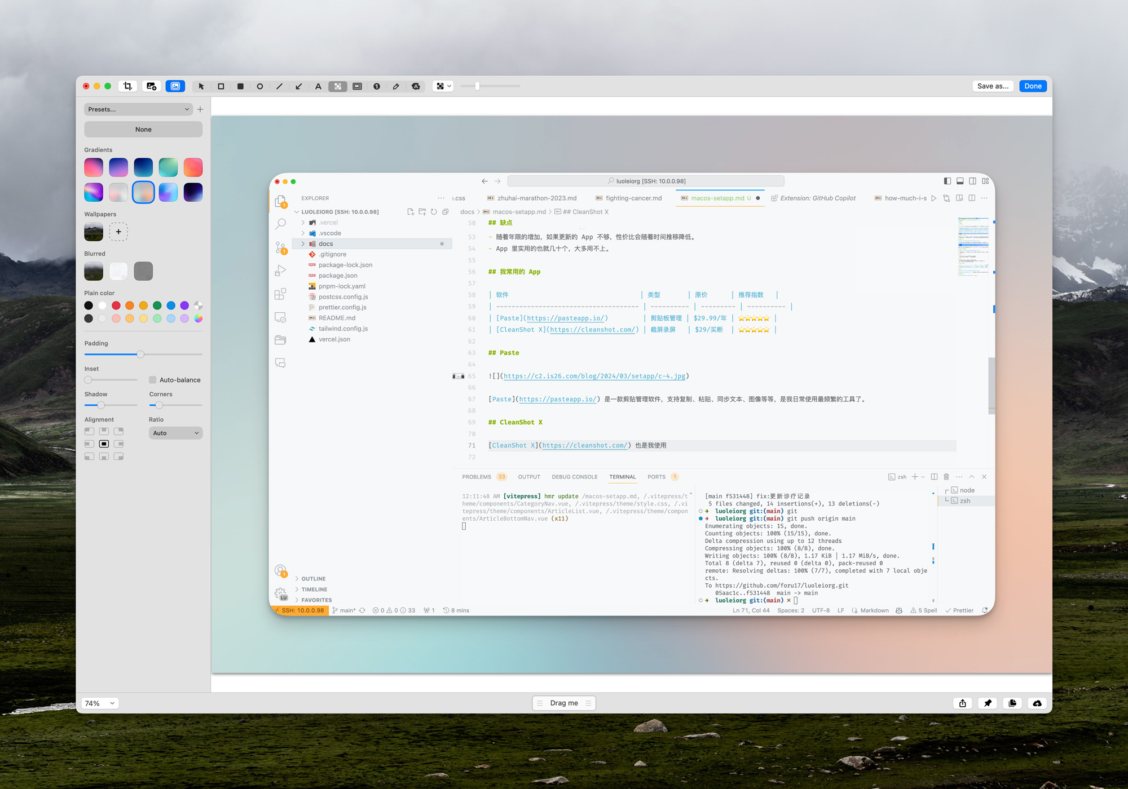Select the scribbled-A tool icon
This screenshot has width=1128, height=789.
tap(416, 86)
